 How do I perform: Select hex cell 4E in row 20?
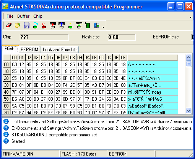tap(123, 78)
